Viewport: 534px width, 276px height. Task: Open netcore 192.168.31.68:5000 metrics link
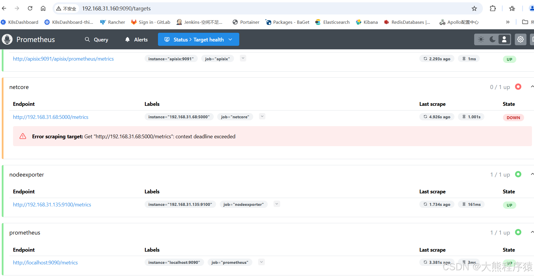[51, 117]
